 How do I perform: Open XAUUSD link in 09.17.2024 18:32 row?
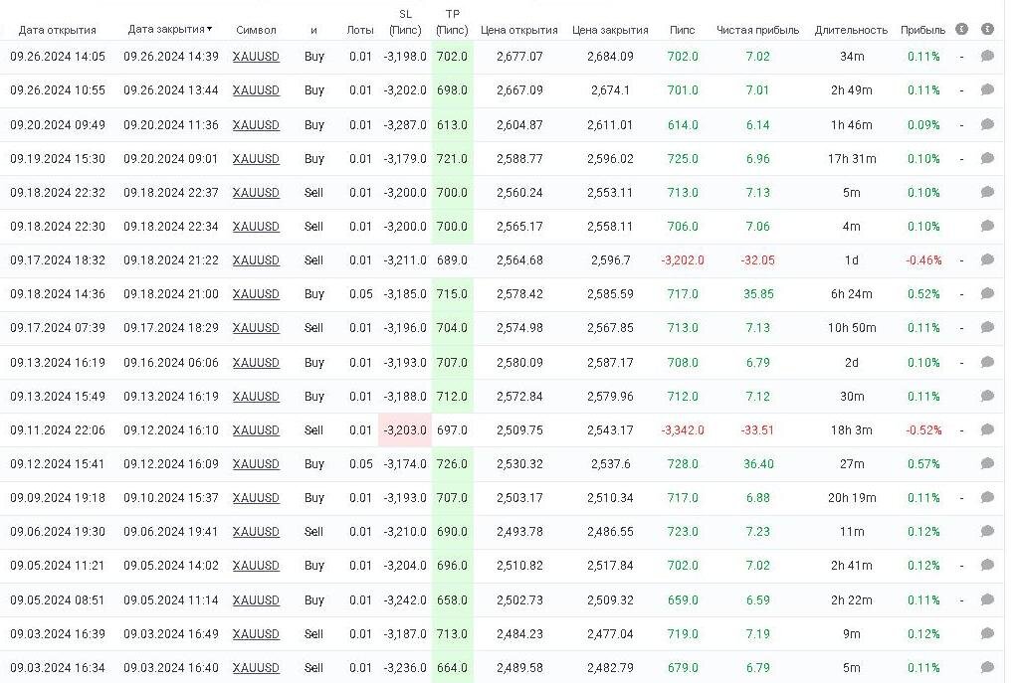[x=256, y=259]
